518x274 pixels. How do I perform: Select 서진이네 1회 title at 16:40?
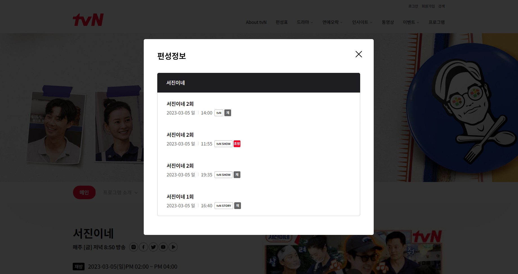point(180,197)
